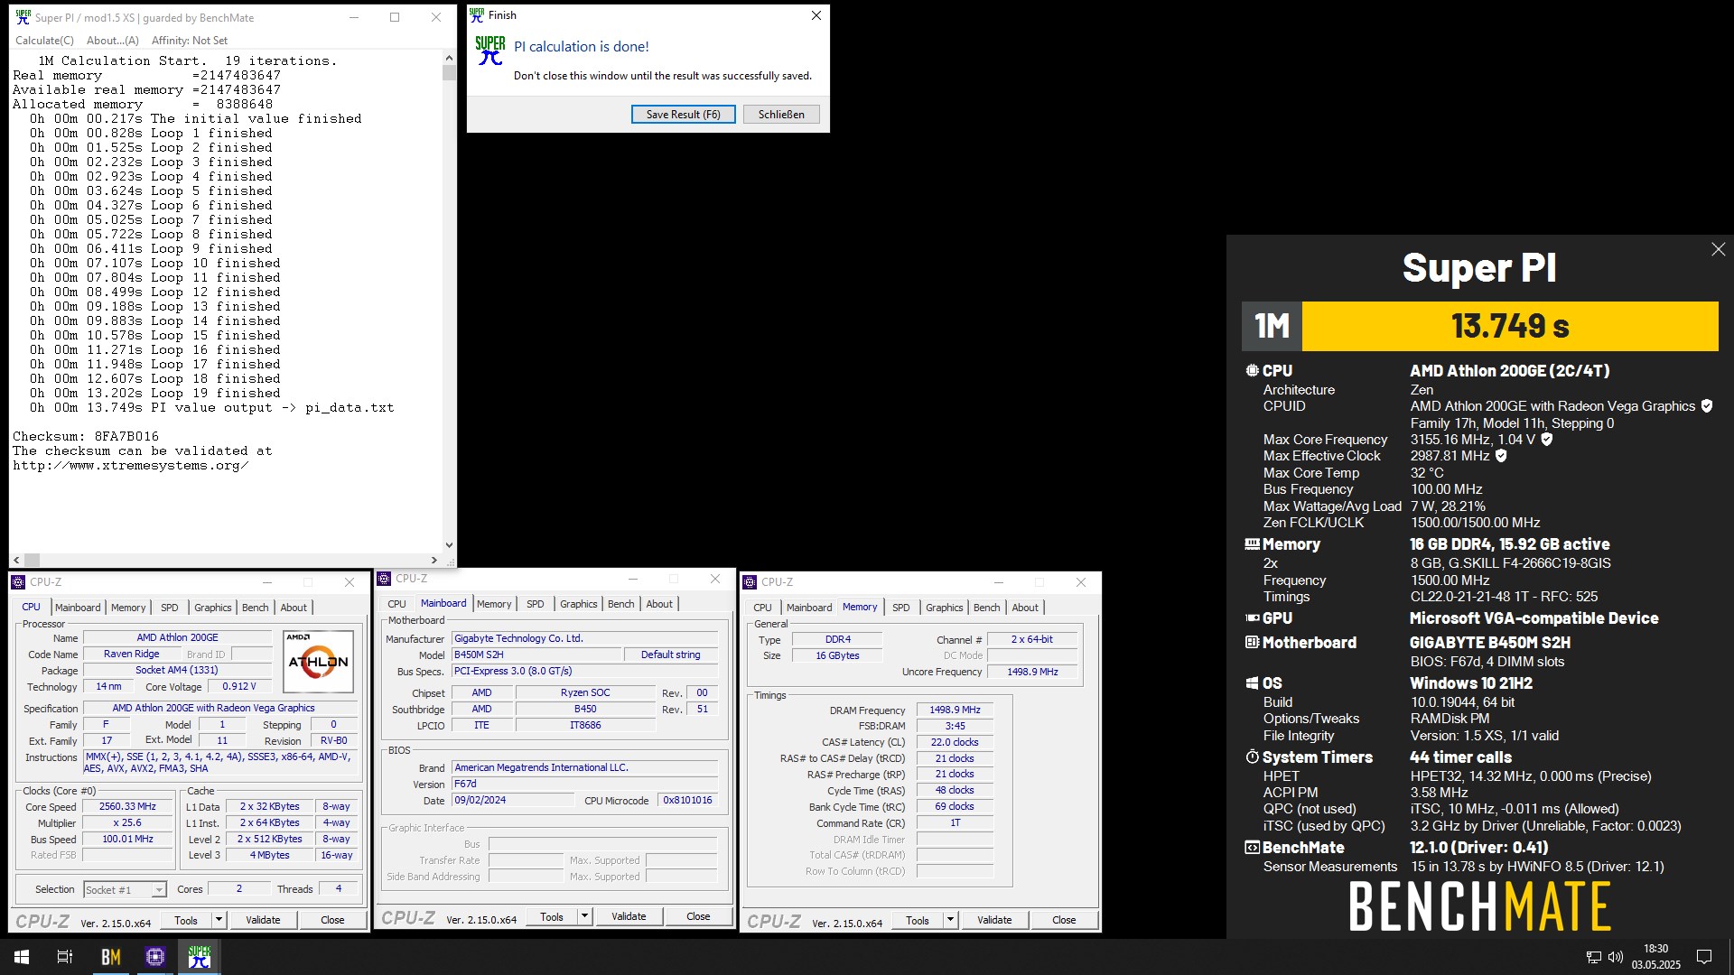Click the Mainboard CPU-Z window title icon
Image resolution: width=1734 pixels, height=975 pixels.
point(384,579)
